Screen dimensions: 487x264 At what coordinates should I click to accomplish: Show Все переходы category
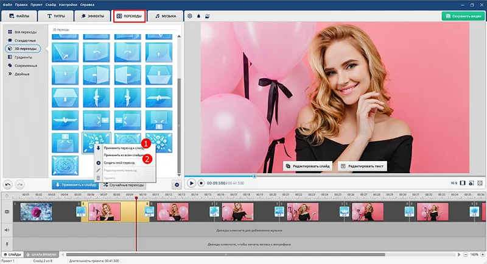pyautogui.click(x=23, y=32)
